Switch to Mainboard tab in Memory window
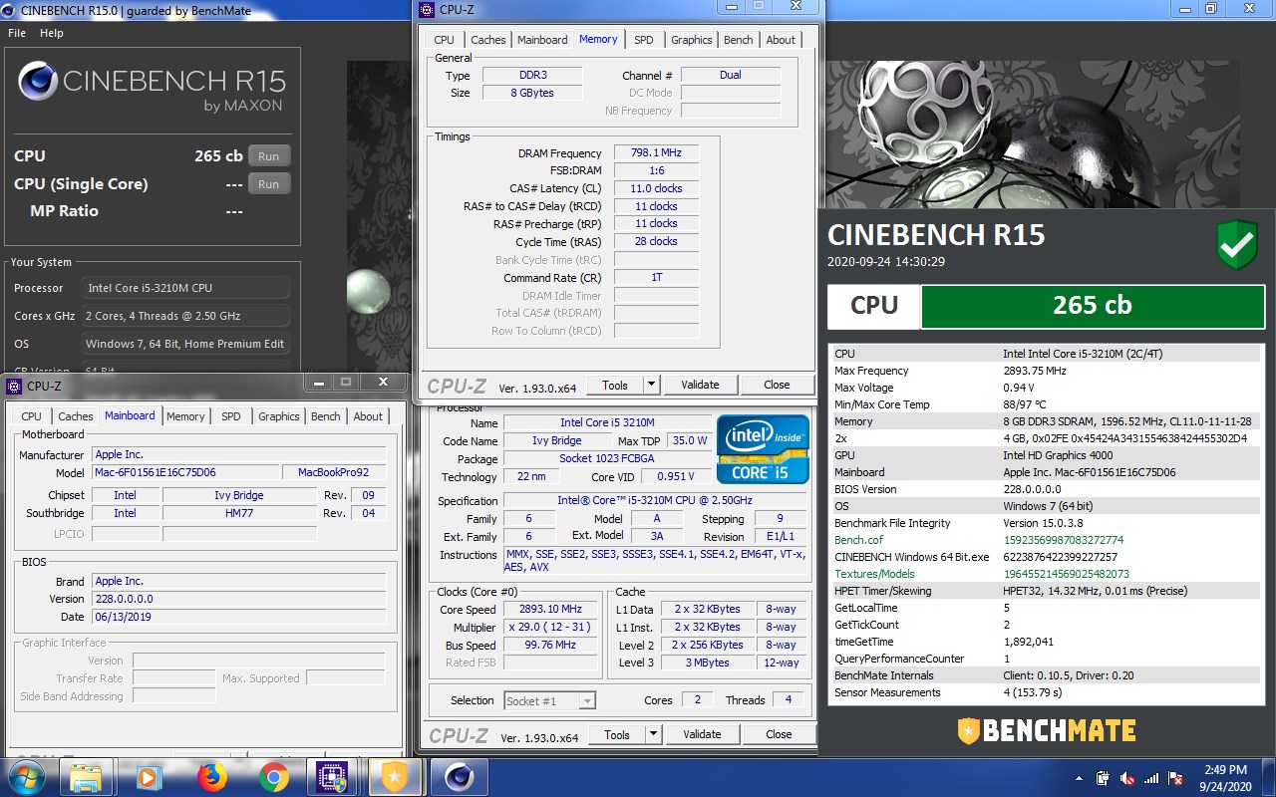 tap(542, 40)
